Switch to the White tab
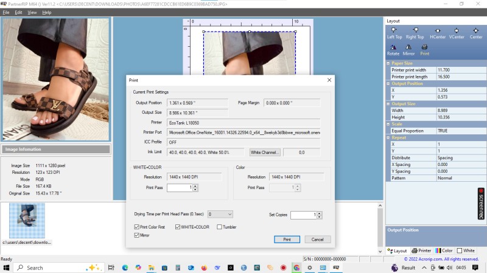The width and height of the screenshot is (487, 273). [466, 251]
